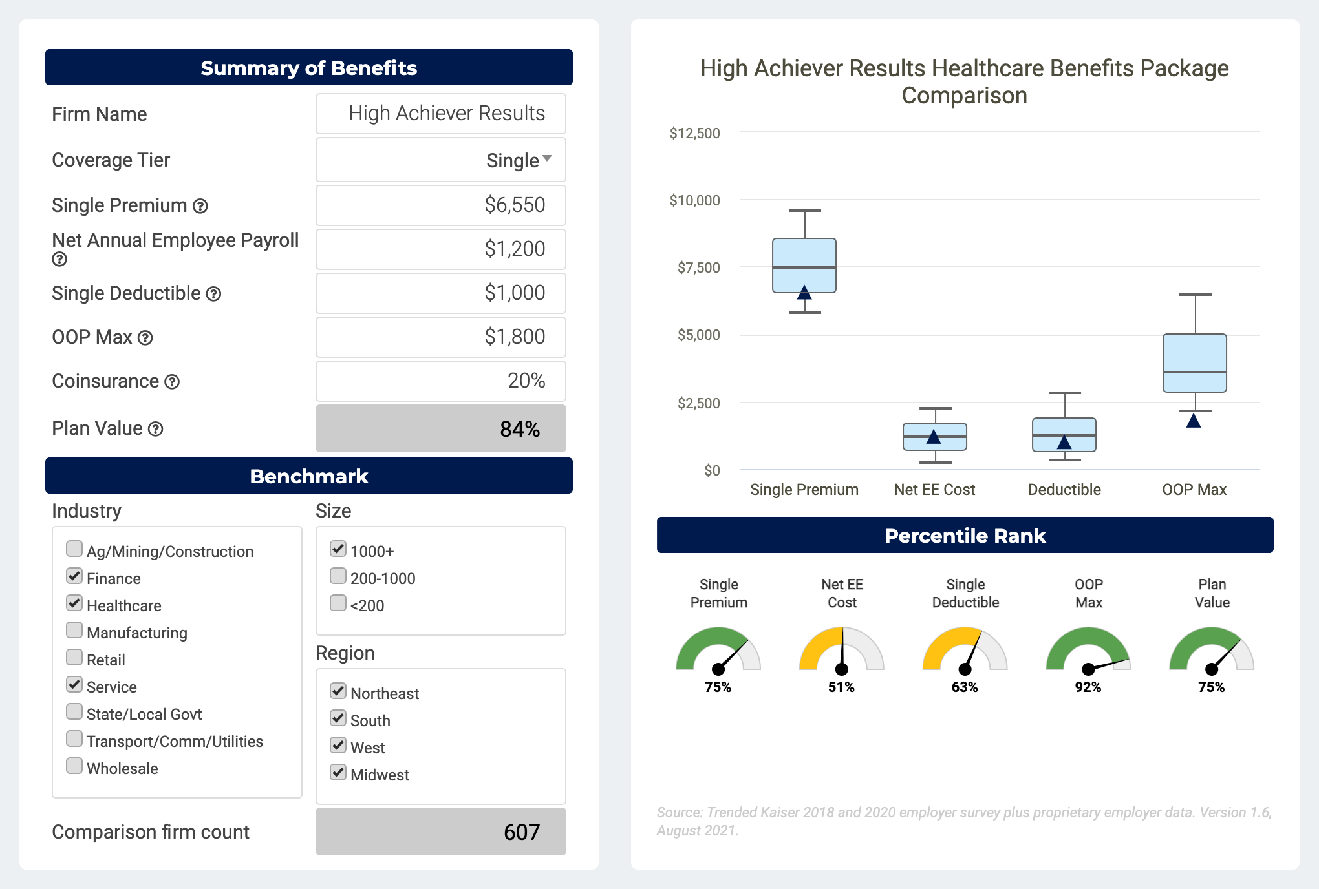Viewport: 1319px width, 889px height.
Task: Uncheck the Midwest region checkbox
Action: coord(338,773)
